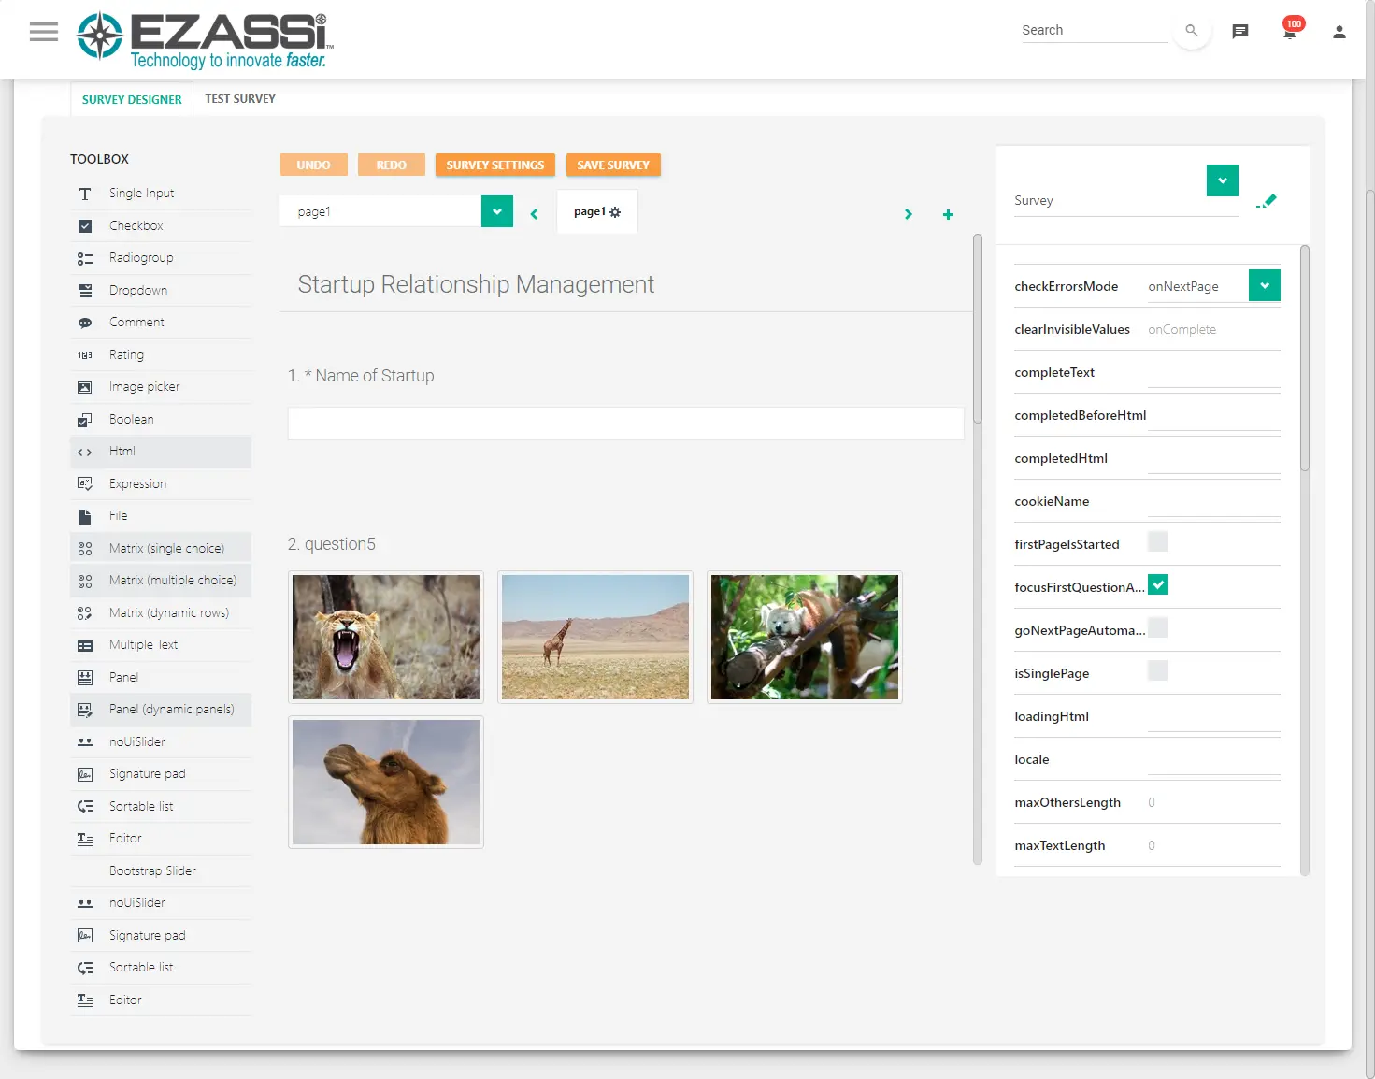Open the clearInvisibleValues onComplete dropdown
1375x1079 pixels.
[x=1213, y=330]
